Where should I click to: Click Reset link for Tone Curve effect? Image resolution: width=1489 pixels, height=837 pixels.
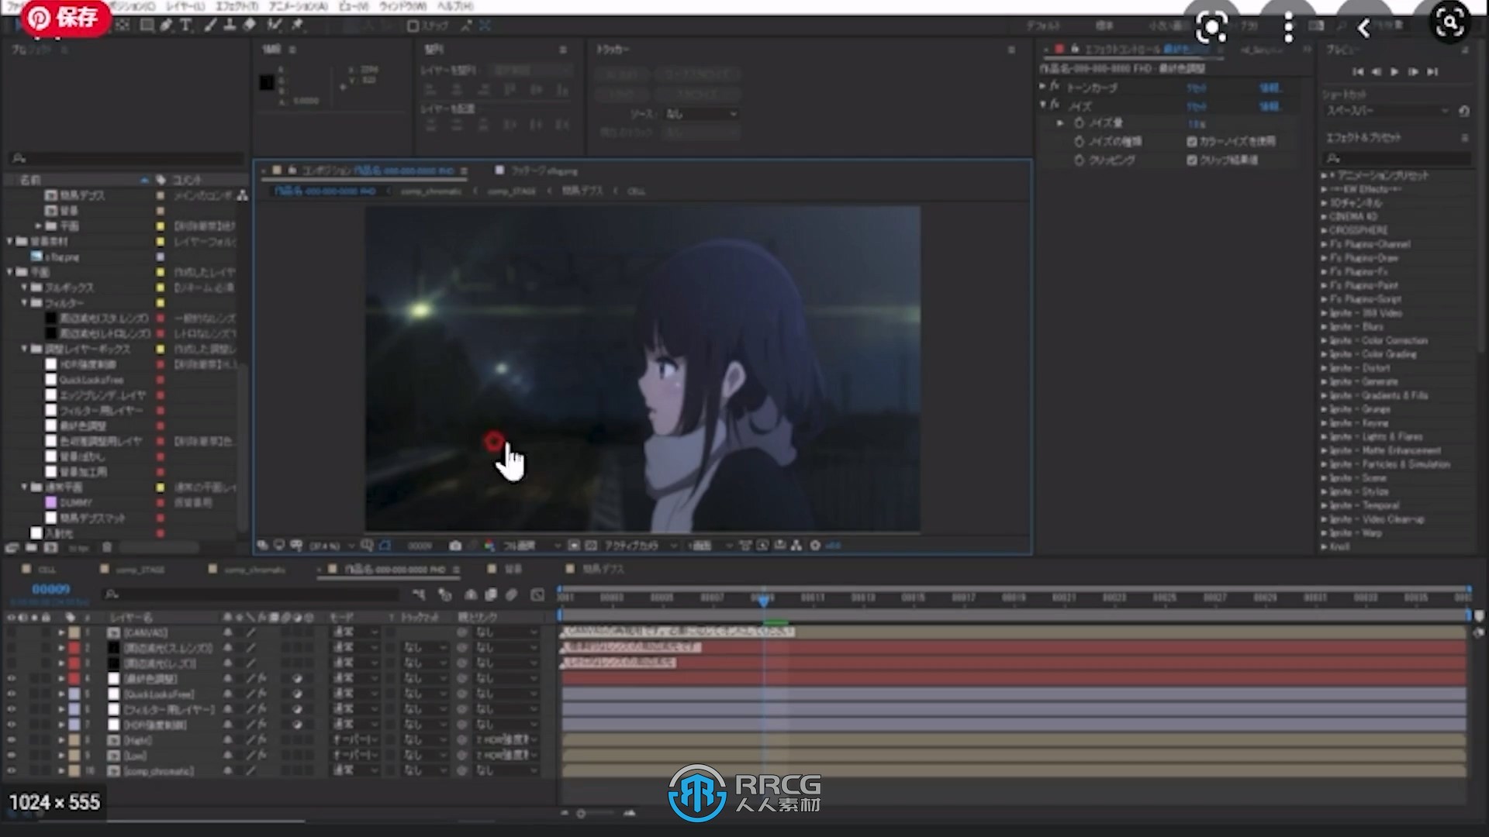click(1197, 88)
